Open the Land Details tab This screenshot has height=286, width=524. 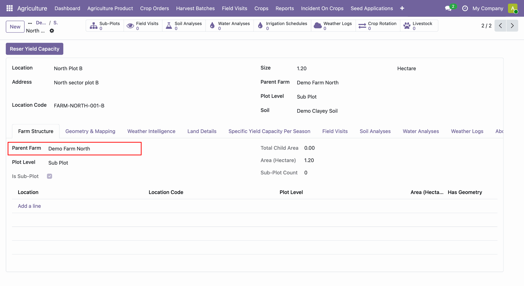[202, 131]
